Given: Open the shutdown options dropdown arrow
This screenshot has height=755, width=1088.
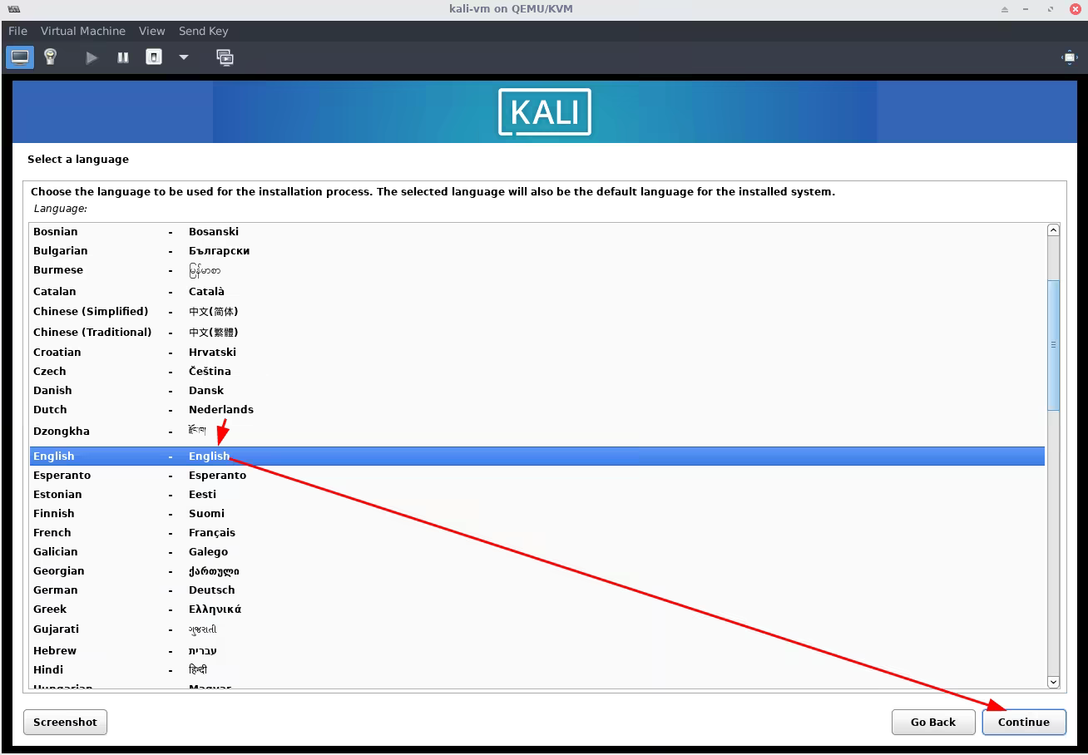Looking at the screenshot, I should tap(184, 57).
